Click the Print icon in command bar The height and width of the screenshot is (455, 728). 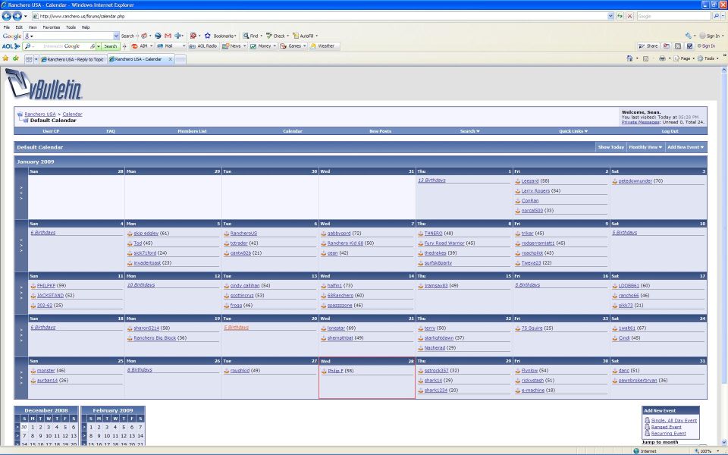point(662,58)
